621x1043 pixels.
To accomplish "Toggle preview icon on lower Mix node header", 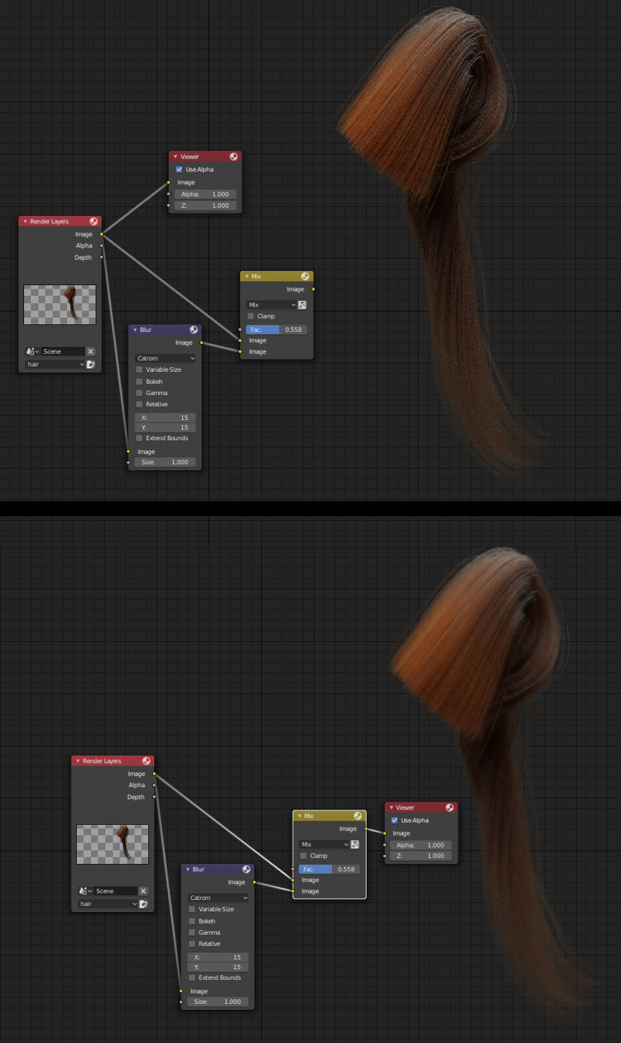I will [x=358, y=816].
